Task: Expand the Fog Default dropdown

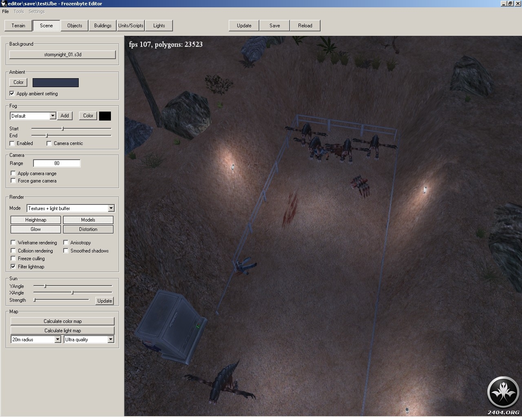Action: click(x=53, y=116)
